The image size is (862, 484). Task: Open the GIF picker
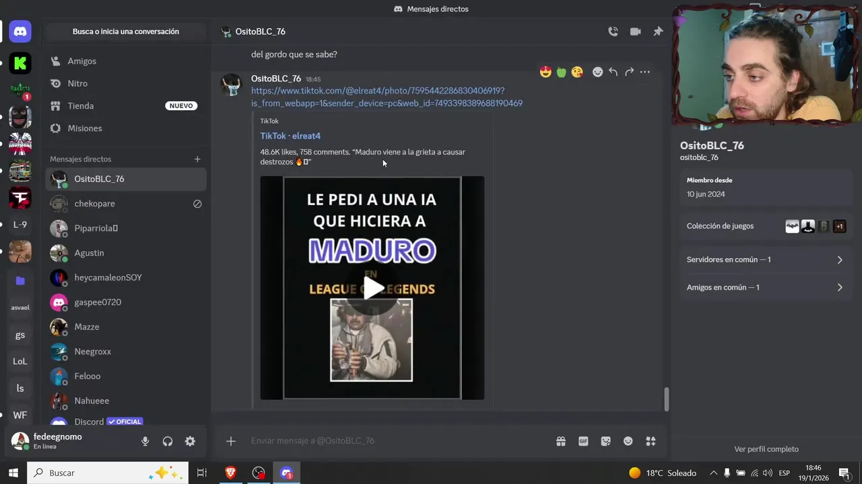(583, 441)
